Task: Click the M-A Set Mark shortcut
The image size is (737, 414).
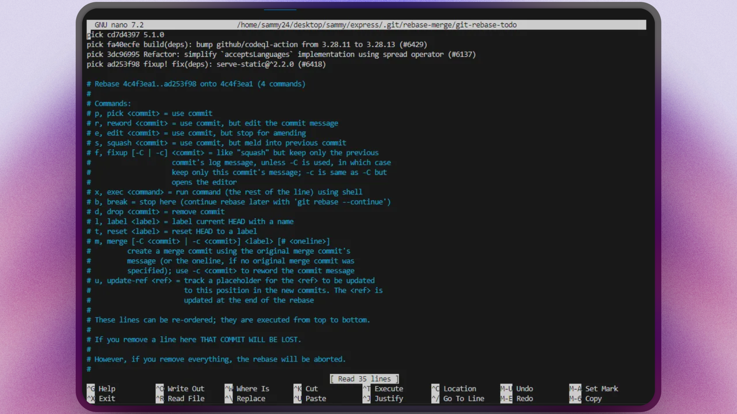Action: (593, 388)
